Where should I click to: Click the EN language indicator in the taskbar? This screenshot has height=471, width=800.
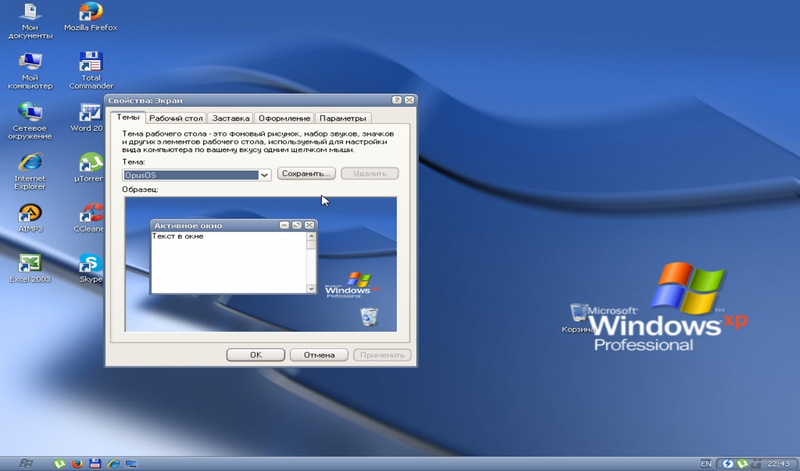pyautogui.click(x=706, y=463)
